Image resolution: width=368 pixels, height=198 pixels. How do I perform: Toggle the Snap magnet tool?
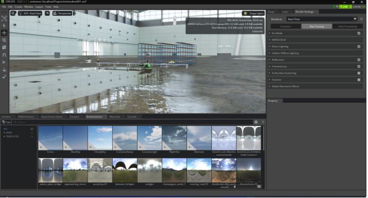(x=4, y=55)
